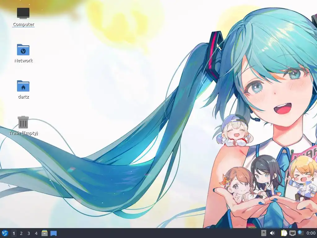Open the volume control speaker icon
The image size is (317, 238).
pos(272,233)
